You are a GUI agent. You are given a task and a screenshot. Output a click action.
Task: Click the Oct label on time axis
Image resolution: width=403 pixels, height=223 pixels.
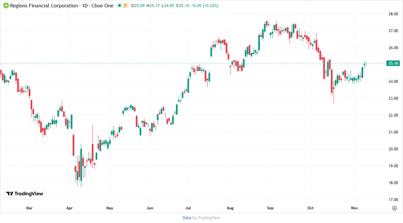(x=310, y=208)
